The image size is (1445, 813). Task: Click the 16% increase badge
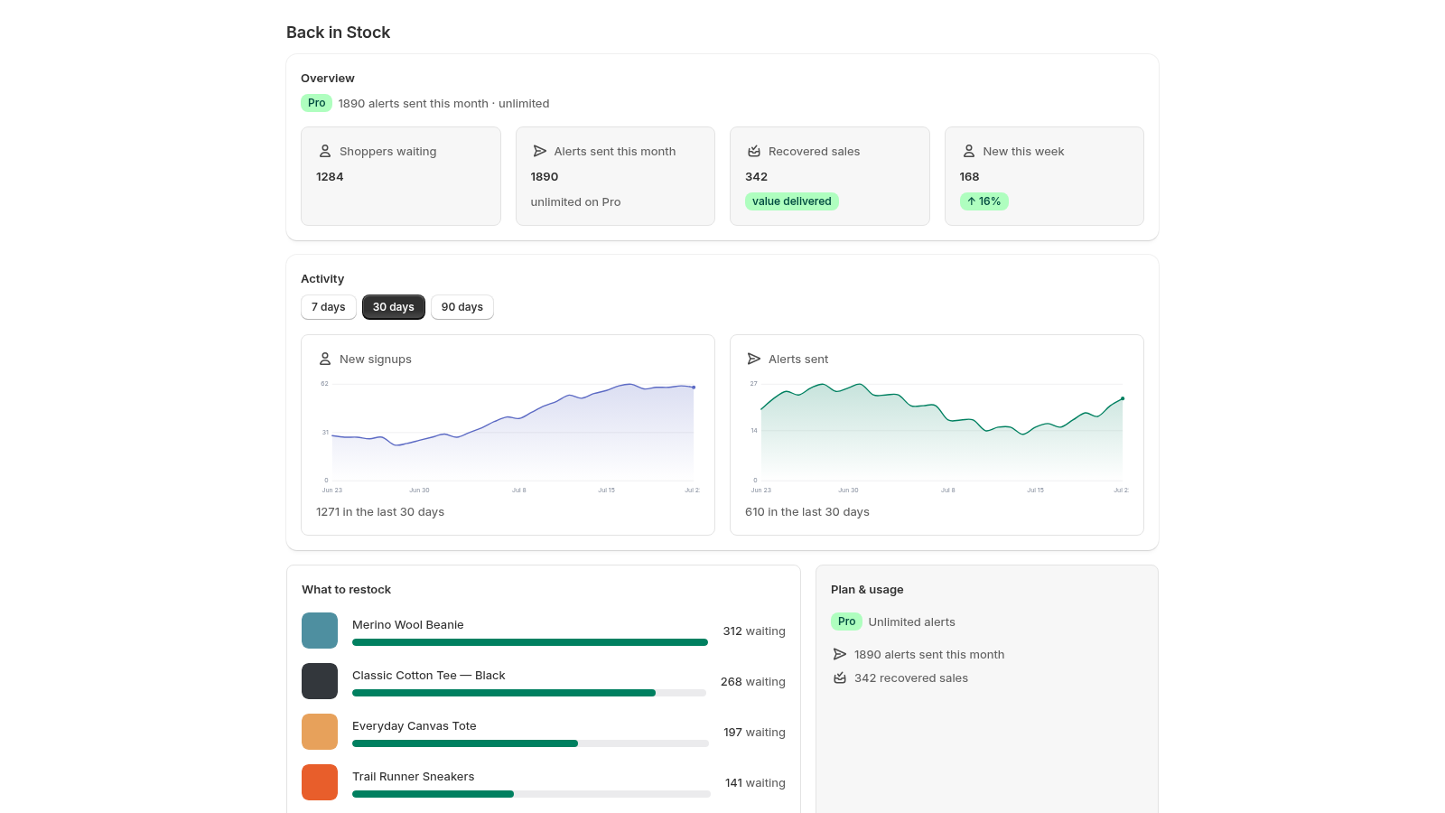click(984, 201)
